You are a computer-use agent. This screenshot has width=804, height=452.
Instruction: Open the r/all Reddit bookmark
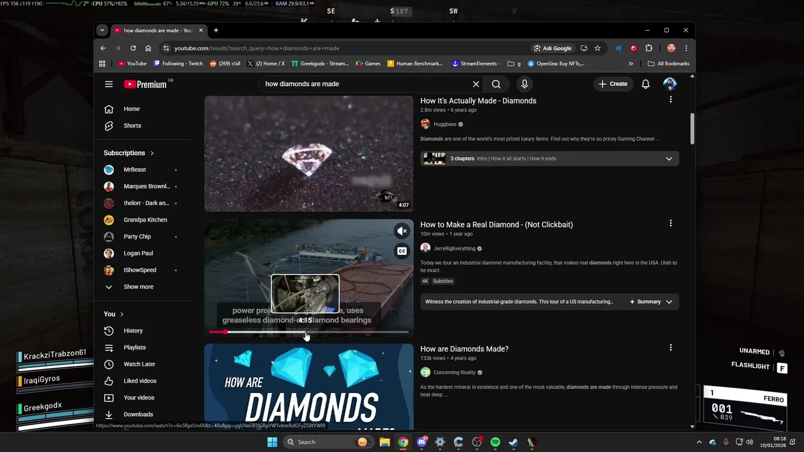tap(225, 63)
